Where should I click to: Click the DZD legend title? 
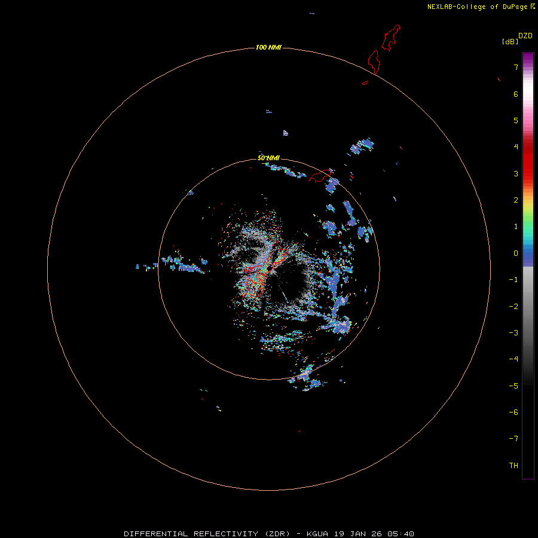pyautogui.click(x=525, y=36)
